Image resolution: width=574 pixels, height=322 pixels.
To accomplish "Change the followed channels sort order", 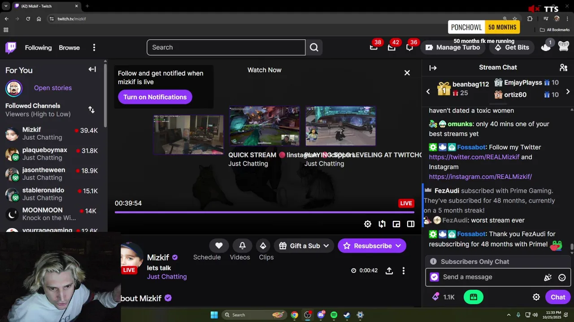I will [x=91, y=110].
